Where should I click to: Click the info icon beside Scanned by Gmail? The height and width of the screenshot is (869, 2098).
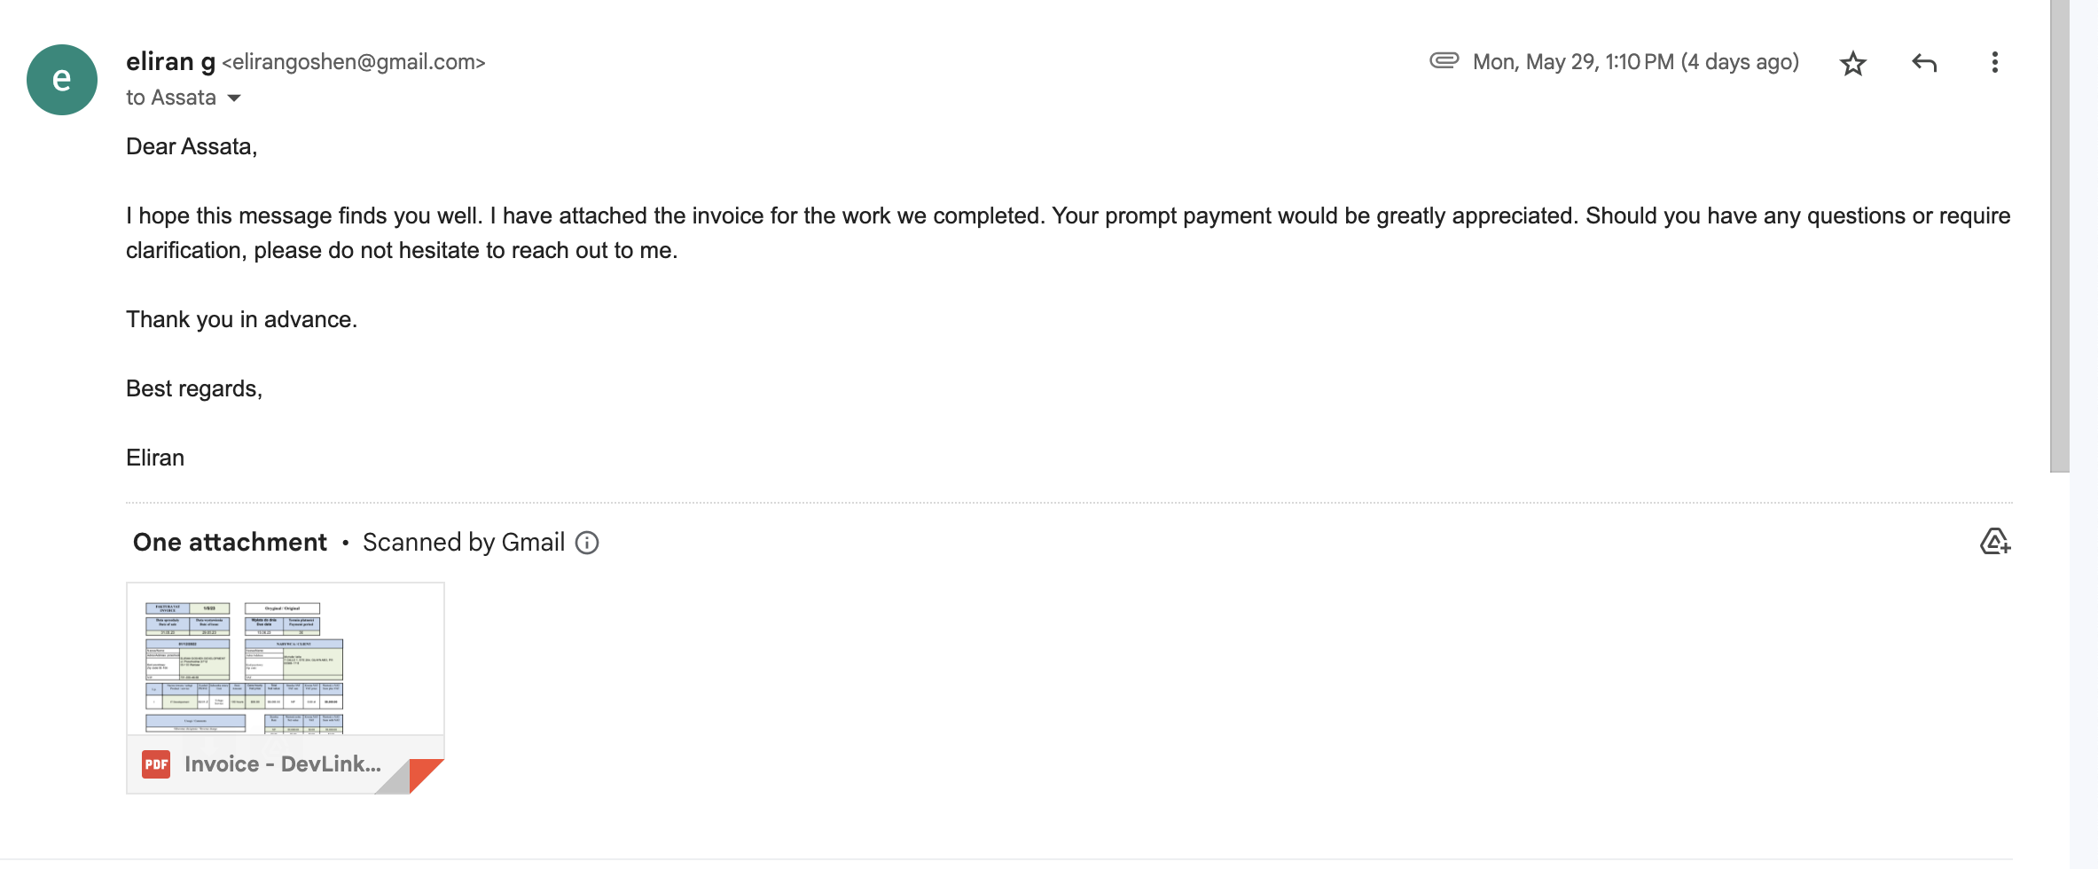click(587, 543)
